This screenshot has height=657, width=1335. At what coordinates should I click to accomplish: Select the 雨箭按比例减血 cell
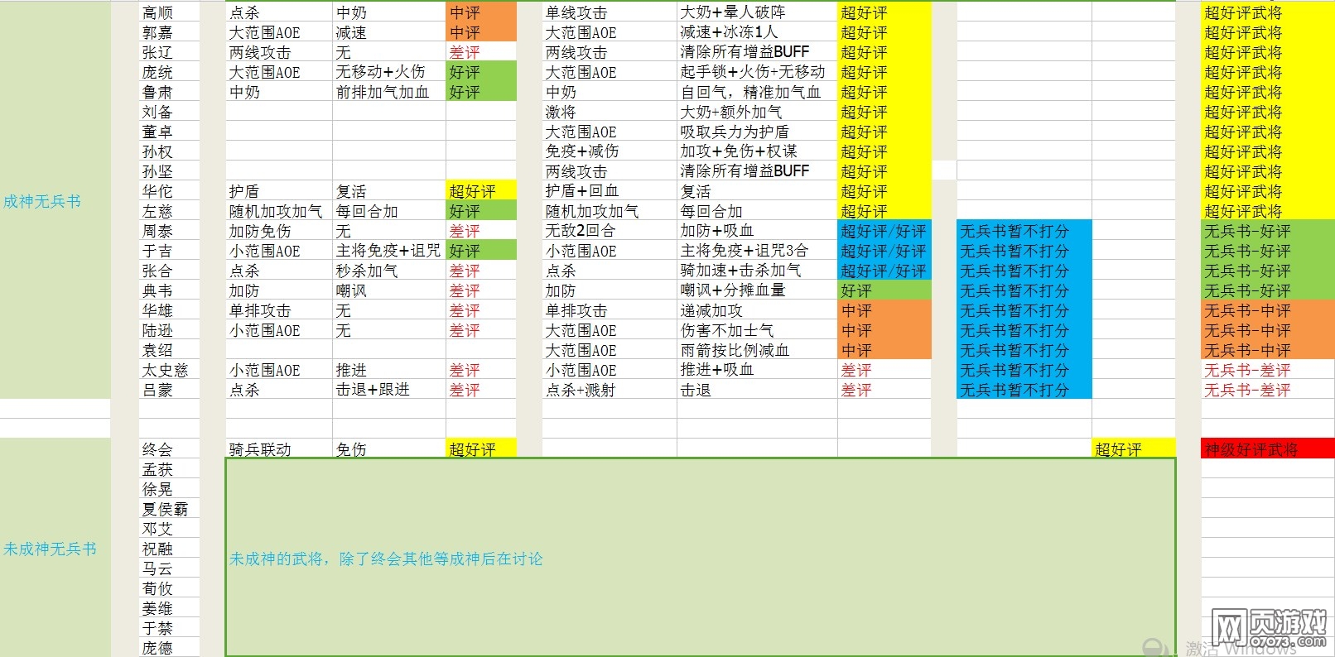coord(756,350)
